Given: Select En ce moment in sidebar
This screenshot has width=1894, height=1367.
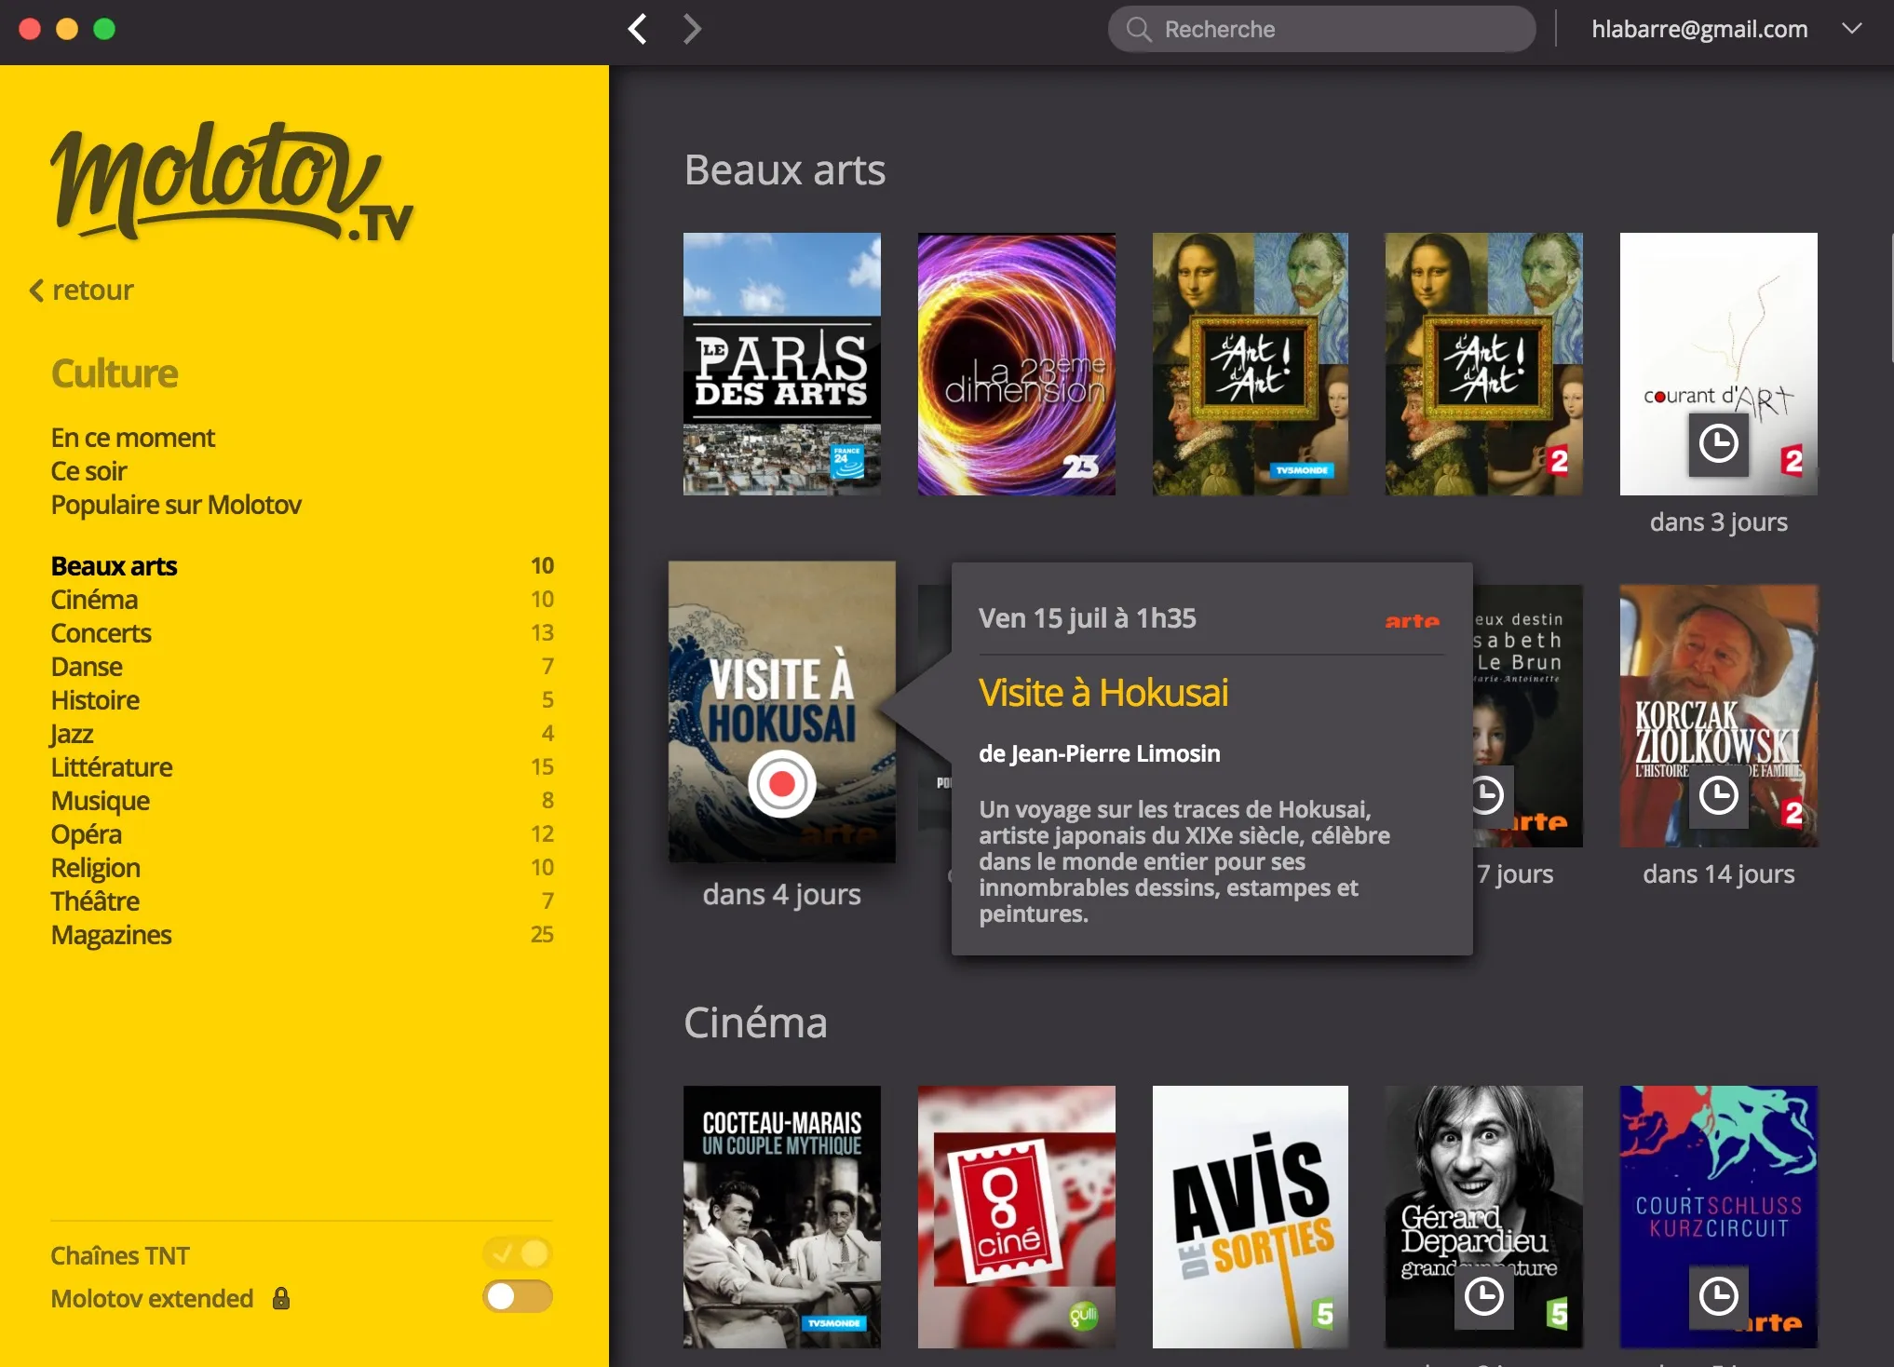Looking at the screenshot, I should click(132, 438).
